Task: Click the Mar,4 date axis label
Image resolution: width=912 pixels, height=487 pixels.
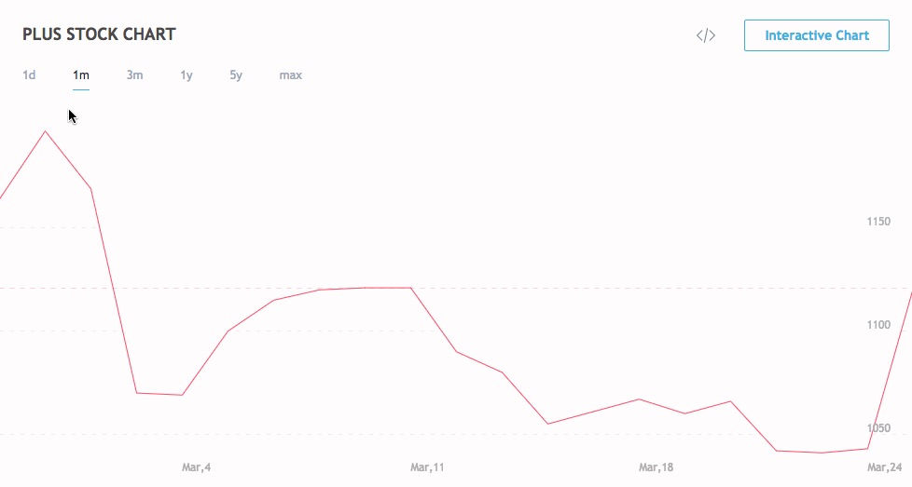Action: [x=196, y=467]
